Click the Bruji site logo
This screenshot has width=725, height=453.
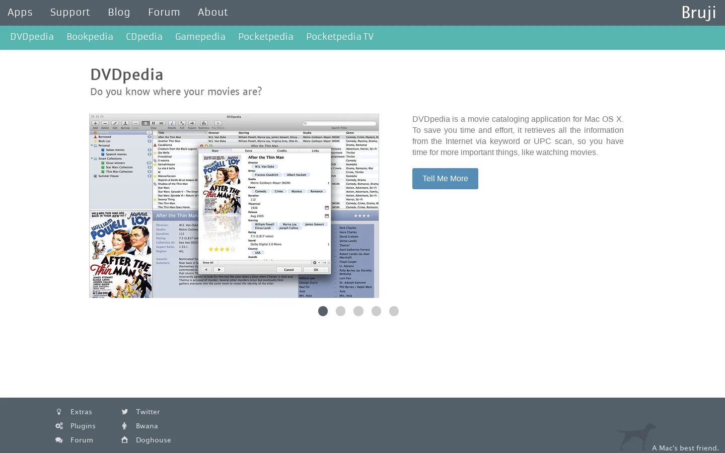(x=699, y=13)
